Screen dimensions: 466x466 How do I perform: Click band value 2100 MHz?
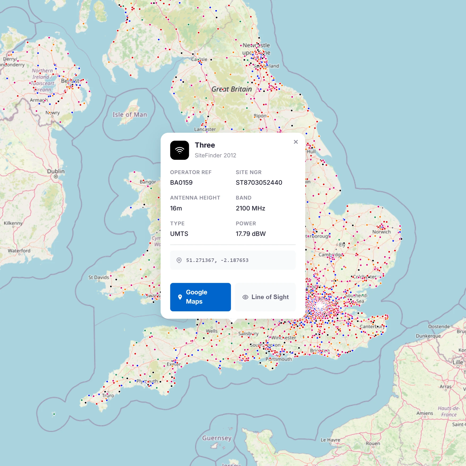pos(251,208)
